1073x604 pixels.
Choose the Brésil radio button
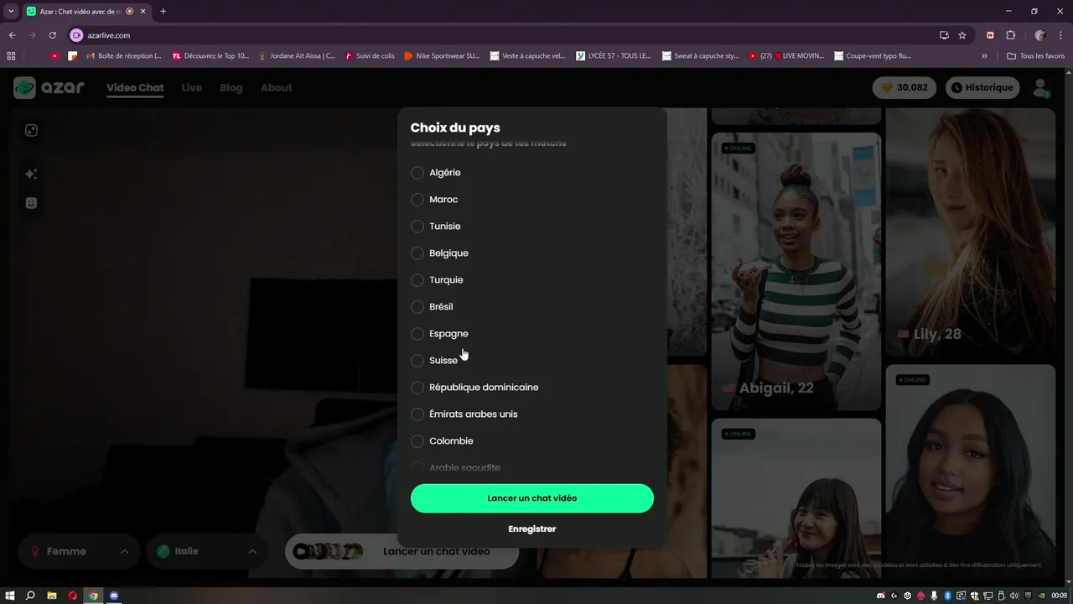pos(417,307)
